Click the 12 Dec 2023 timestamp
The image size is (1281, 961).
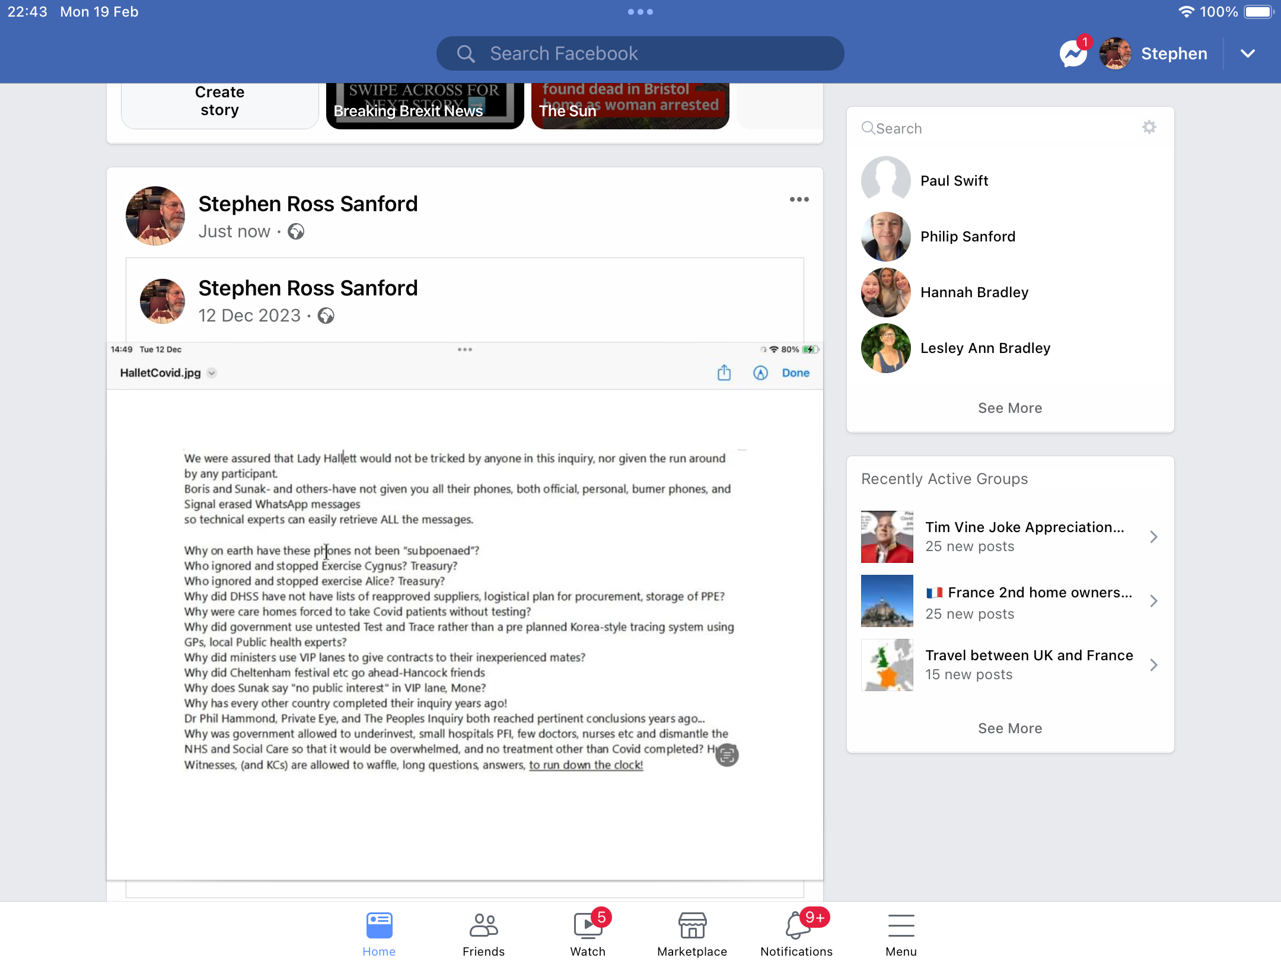click(250, 316)
